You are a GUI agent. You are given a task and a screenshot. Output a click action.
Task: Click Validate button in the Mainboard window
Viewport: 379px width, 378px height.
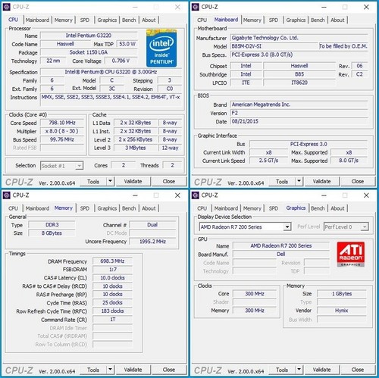[321, 181]
